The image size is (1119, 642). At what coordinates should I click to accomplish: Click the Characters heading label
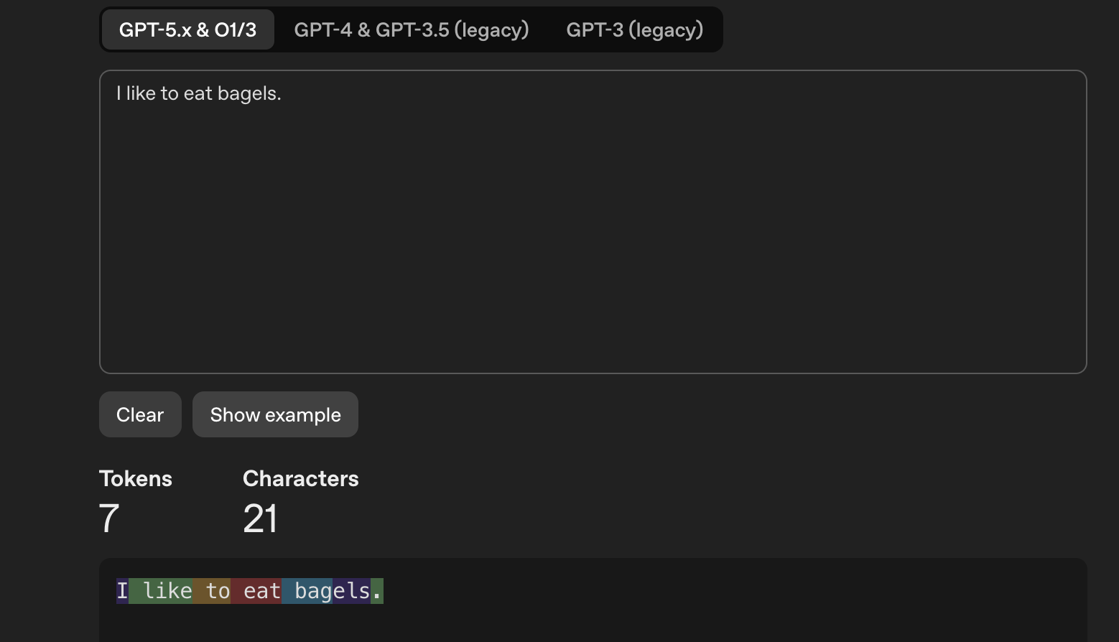tap(300, 478)
